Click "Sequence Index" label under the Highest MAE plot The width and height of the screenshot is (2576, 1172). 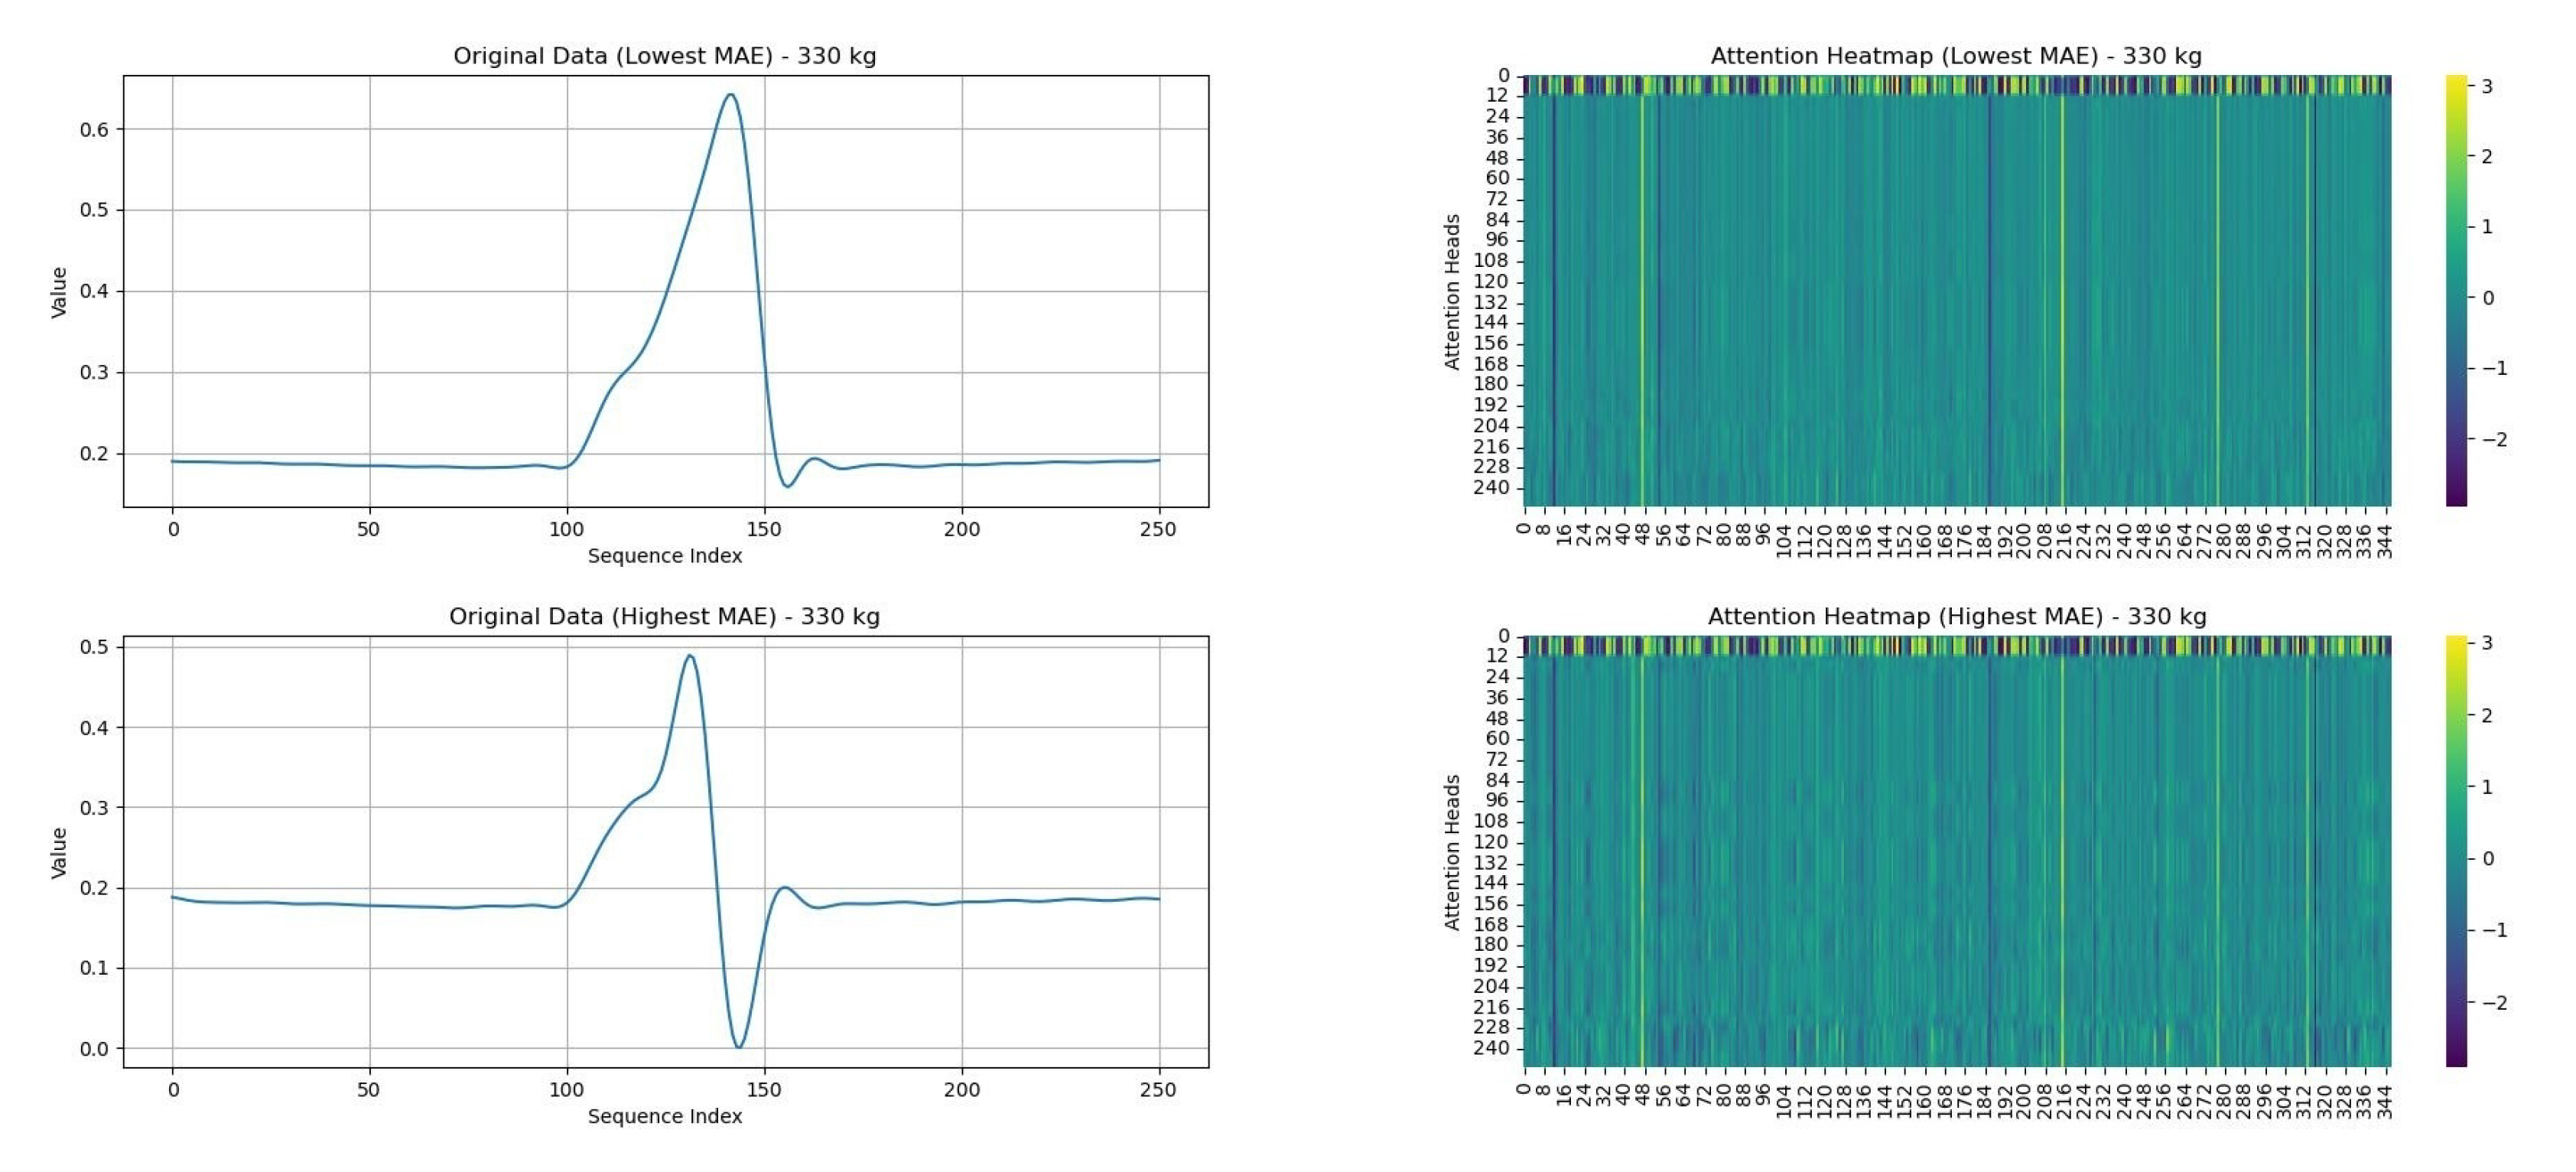pos(665,1117)
